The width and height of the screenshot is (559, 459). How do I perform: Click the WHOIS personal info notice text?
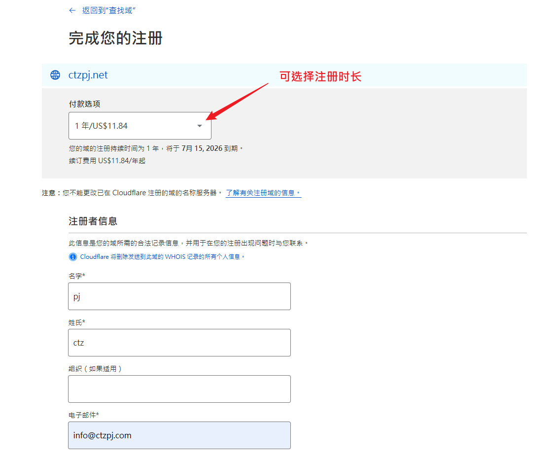click(162, 257)
